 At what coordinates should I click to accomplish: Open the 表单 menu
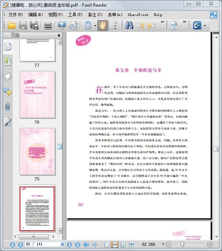pyautogui.click(x=115, y=15)
